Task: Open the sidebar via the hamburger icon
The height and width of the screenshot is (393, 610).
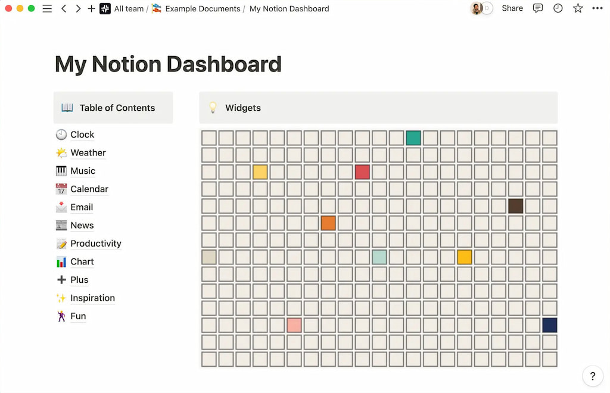Action: [47, 8]
